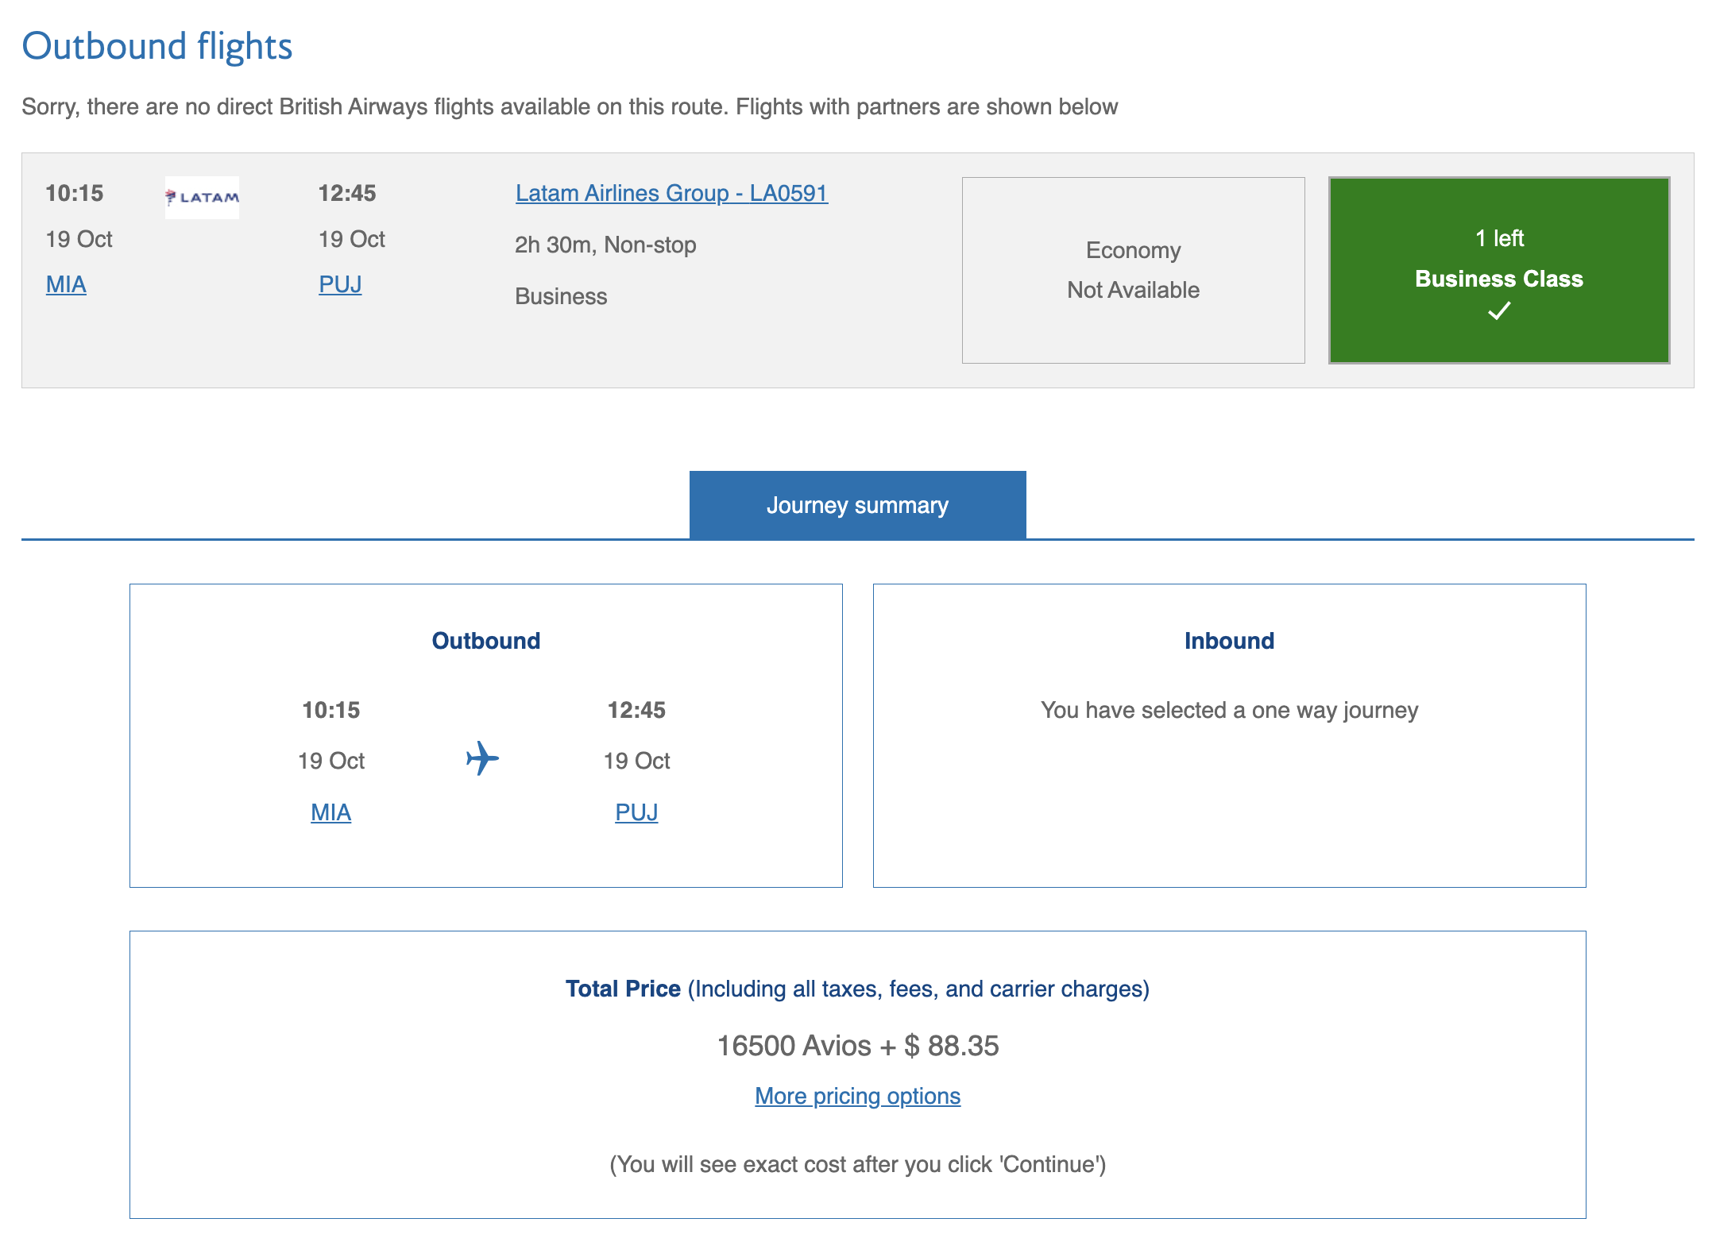Screen dimensions: 1716x1234
Task: Click the 'Business' cabin text in flight row
Action: [561, 296]
